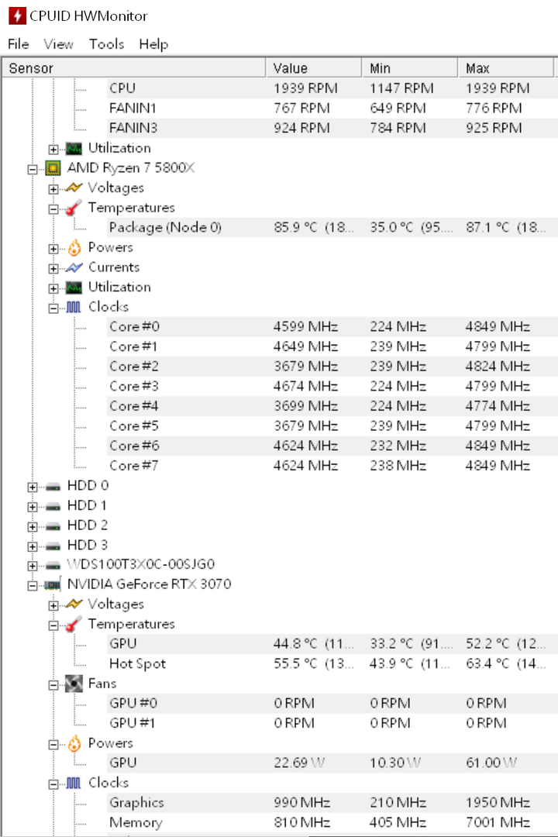Click the GPU Fans icon
Image resolution: width=558 pixels, height=837 pixels.
74,684
